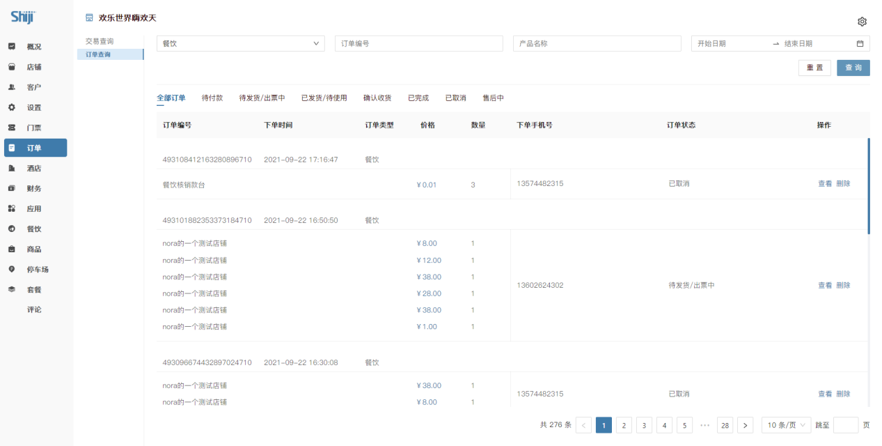The height and width of the screenshot is (446, 882).
Task: Click the 结束日期 end date field
Action: point(816,43)
